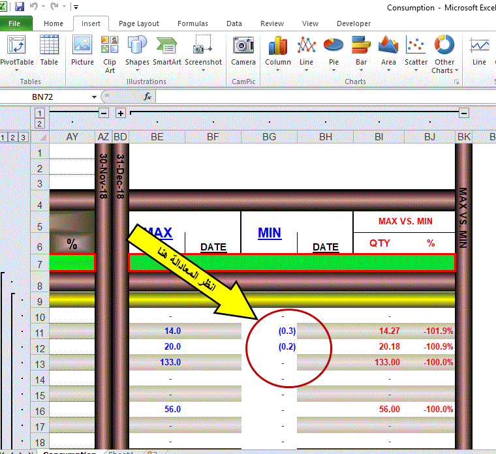
Task: Select row 11 header
Action: pos(40,333)
